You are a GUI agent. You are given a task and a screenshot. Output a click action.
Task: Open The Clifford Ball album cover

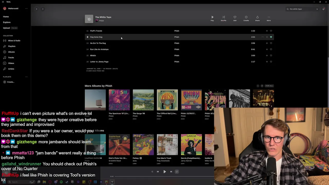tap(167, 100)
